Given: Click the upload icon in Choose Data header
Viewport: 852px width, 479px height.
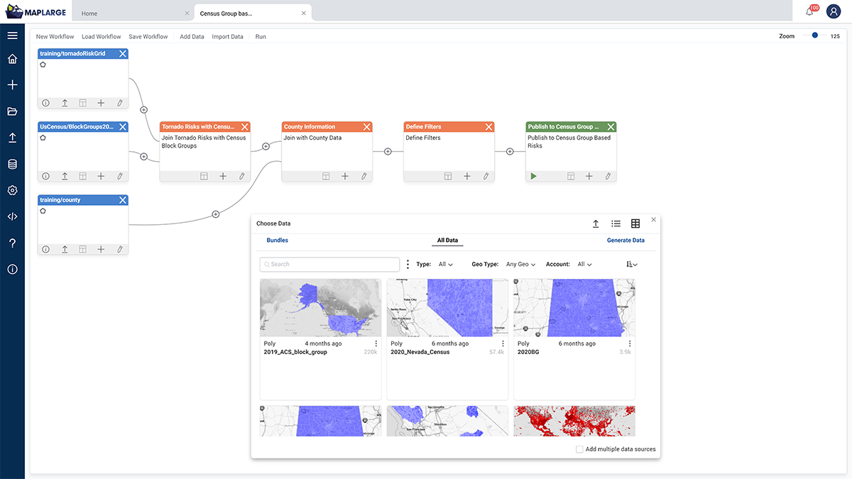Looking at the screenshot, I should [596, 224].
